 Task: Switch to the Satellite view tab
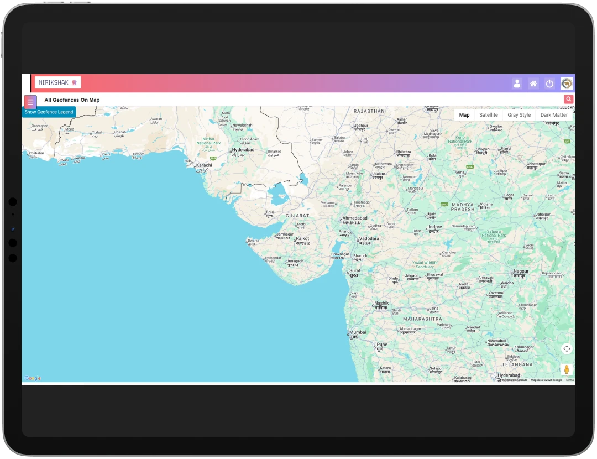tap(489, 115)
